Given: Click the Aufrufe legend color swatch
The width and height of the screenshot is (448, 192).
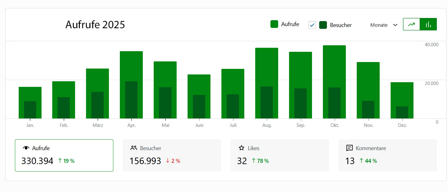Looking at the screenshot, I should pos(274,24).
